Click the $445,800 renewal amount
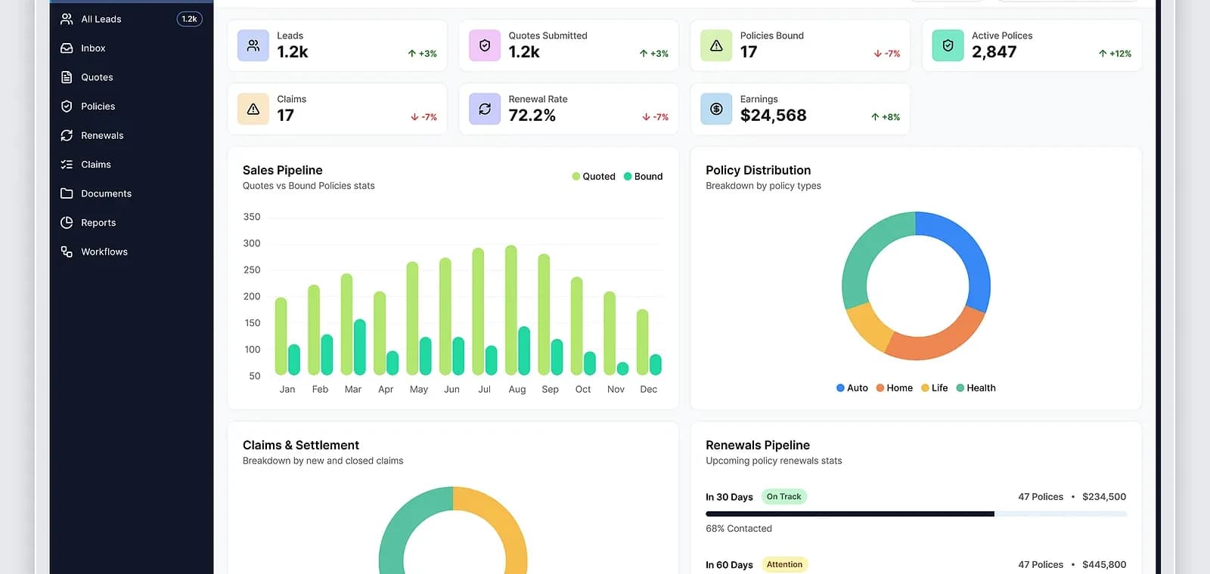This screenshot has width=1210, height=574. click(1104, 565)
